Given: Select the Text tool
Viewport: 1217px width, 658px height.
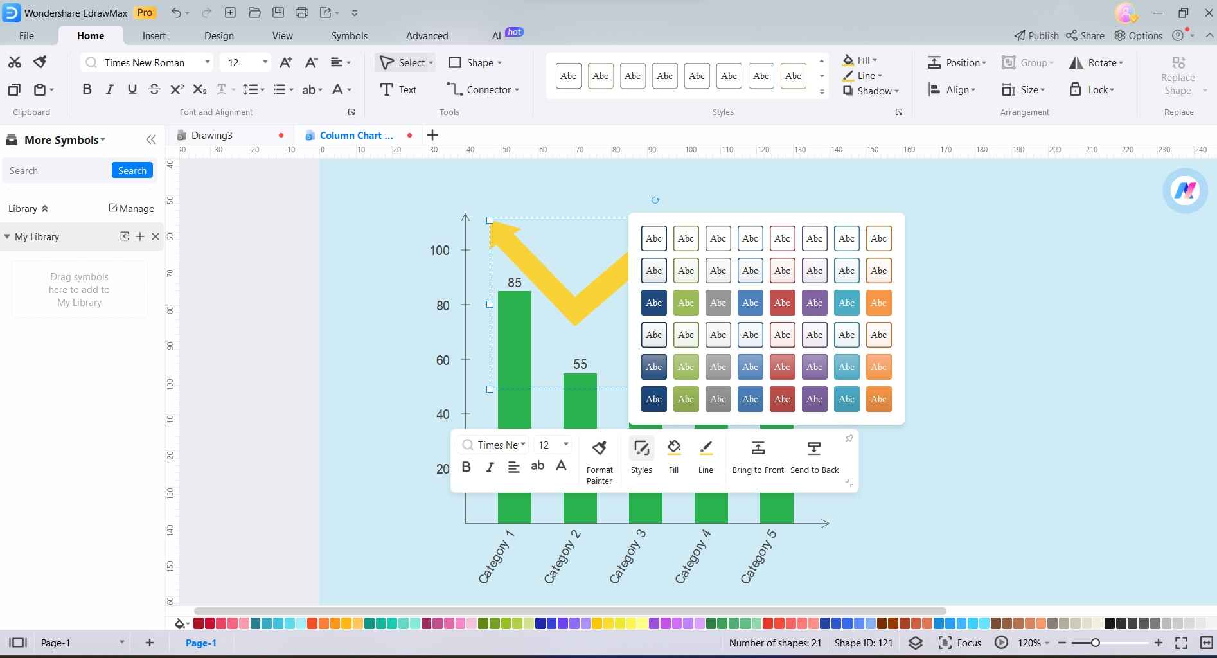Looking at the screenshot, I should coord(398,90).
